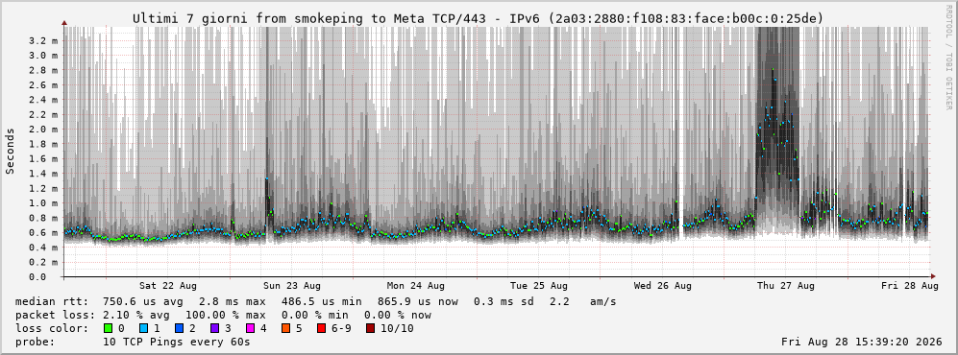This screenshot has height=355, width=958.
Task: Click the arrow at end of x-axis
Action: click(x=932, y=277)
